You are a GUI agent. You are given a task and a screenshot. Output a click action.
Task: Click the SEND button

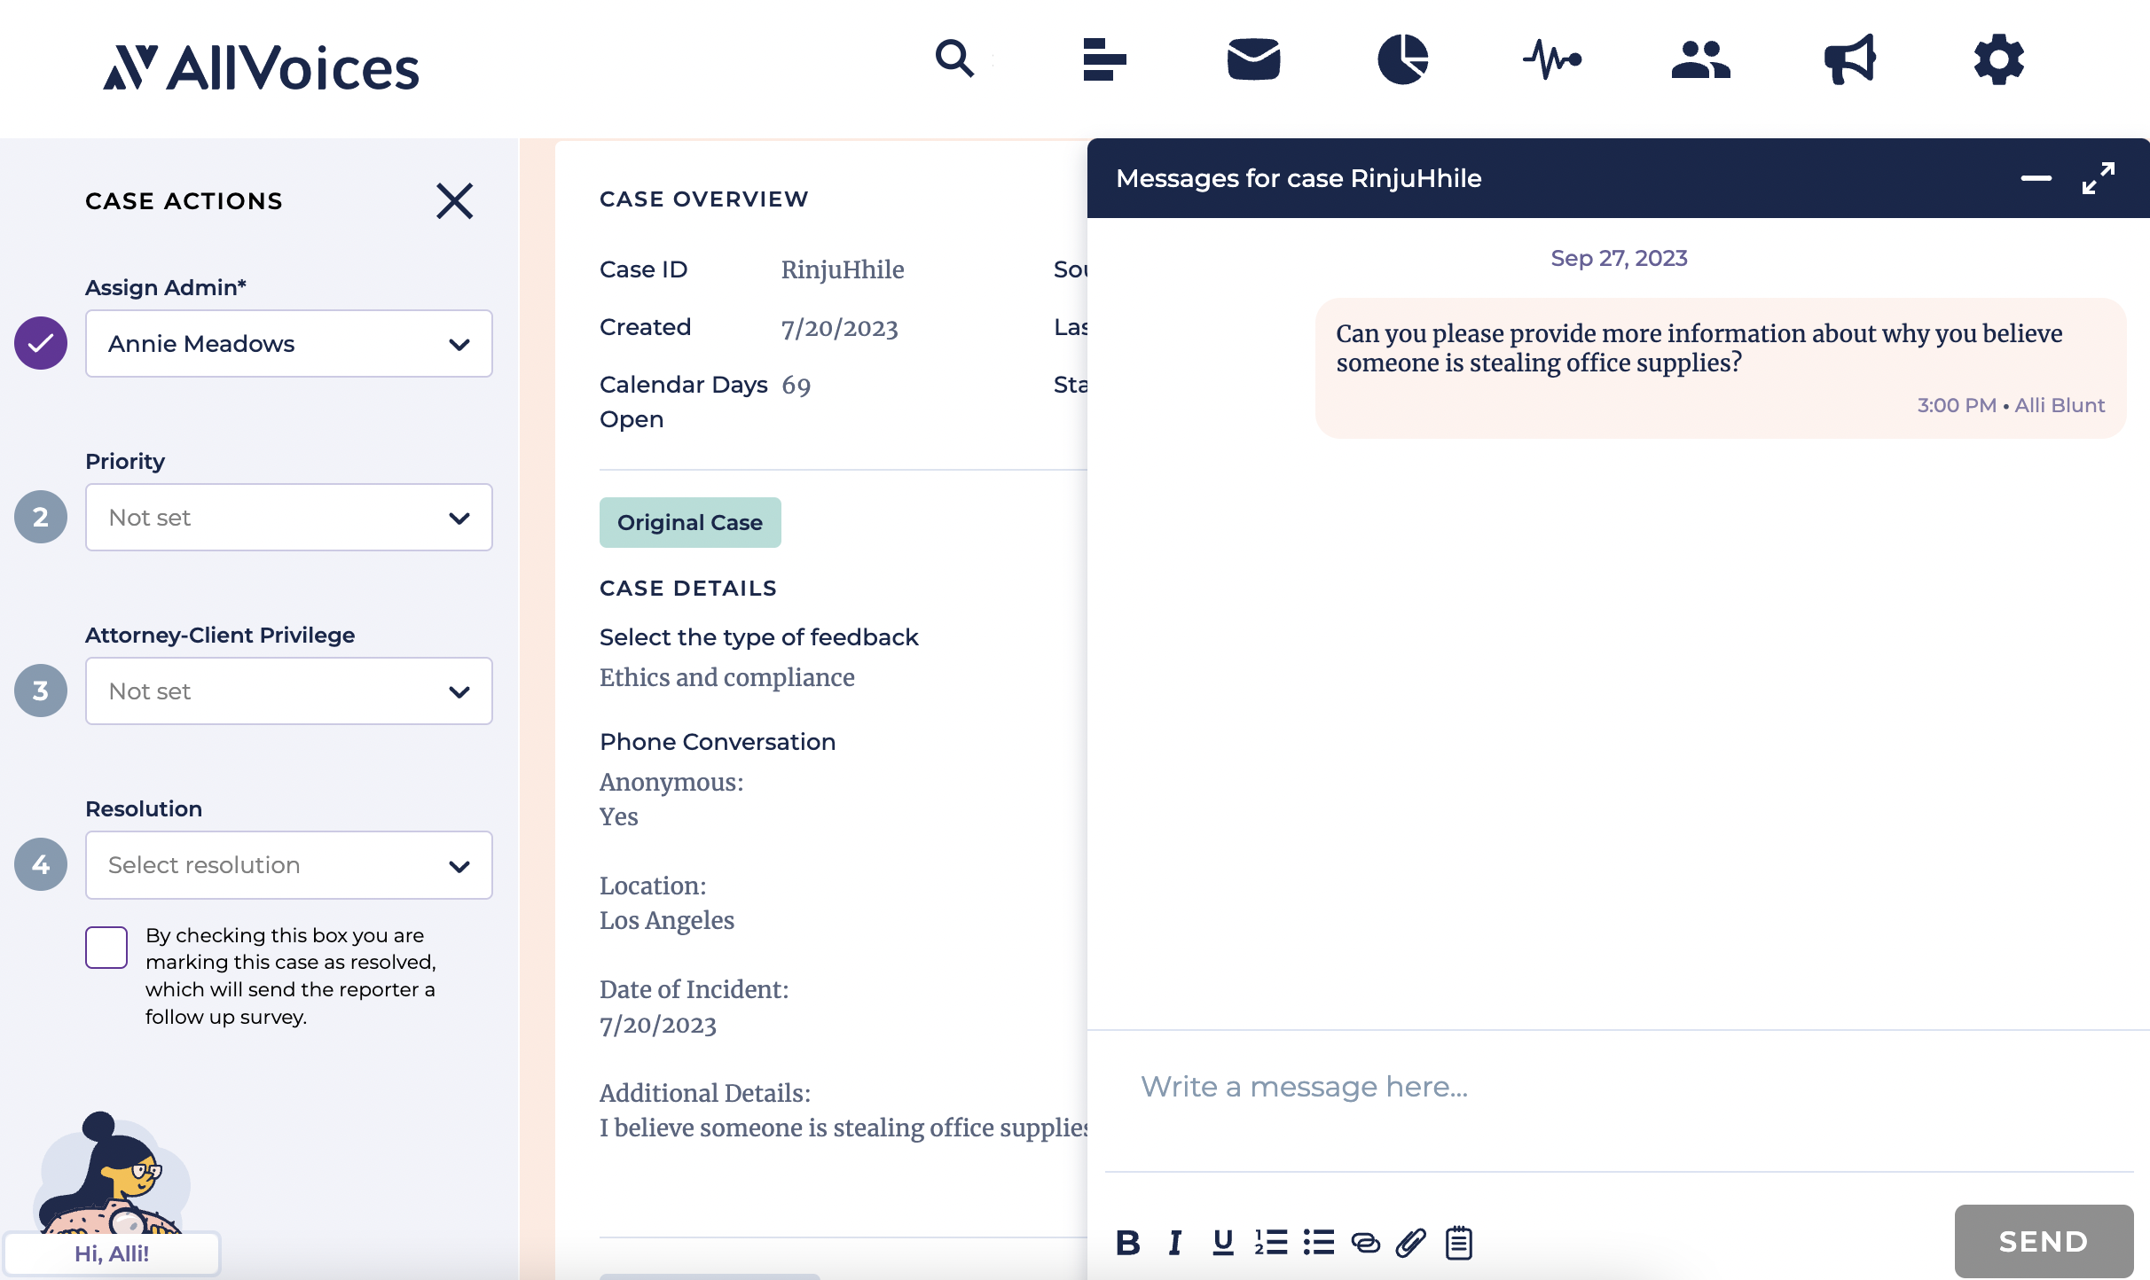coord(2044,1241)
